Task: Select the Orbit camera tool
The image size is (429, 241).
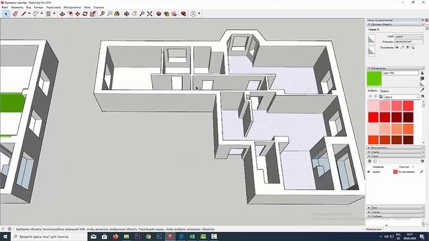Action: click(127, 13)
